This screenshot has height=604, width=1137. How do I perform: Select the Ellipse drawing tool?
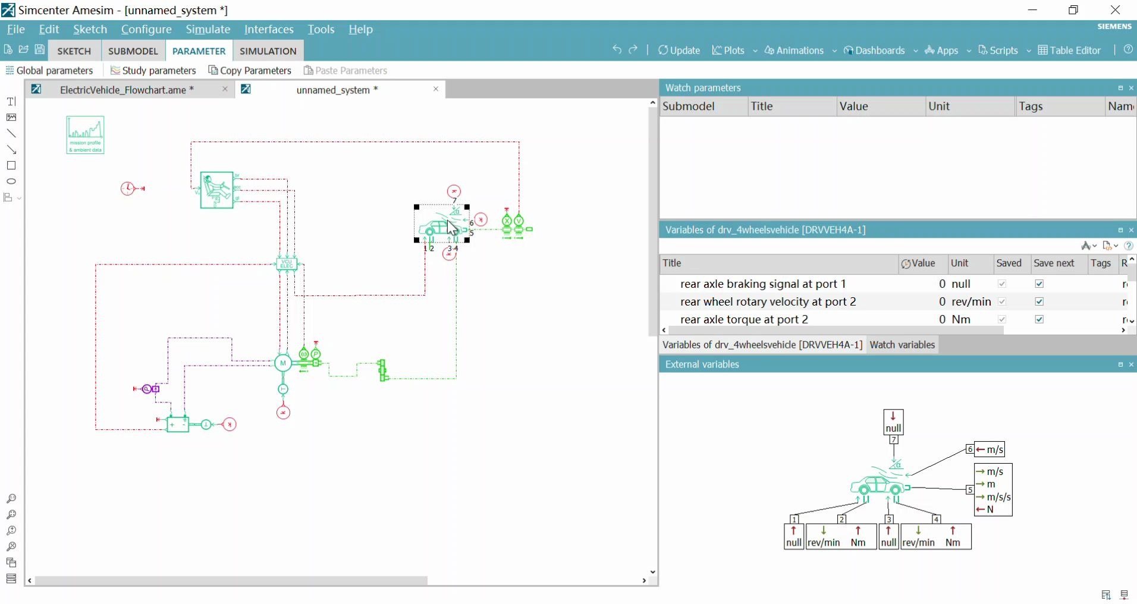[x=11, y=181]
